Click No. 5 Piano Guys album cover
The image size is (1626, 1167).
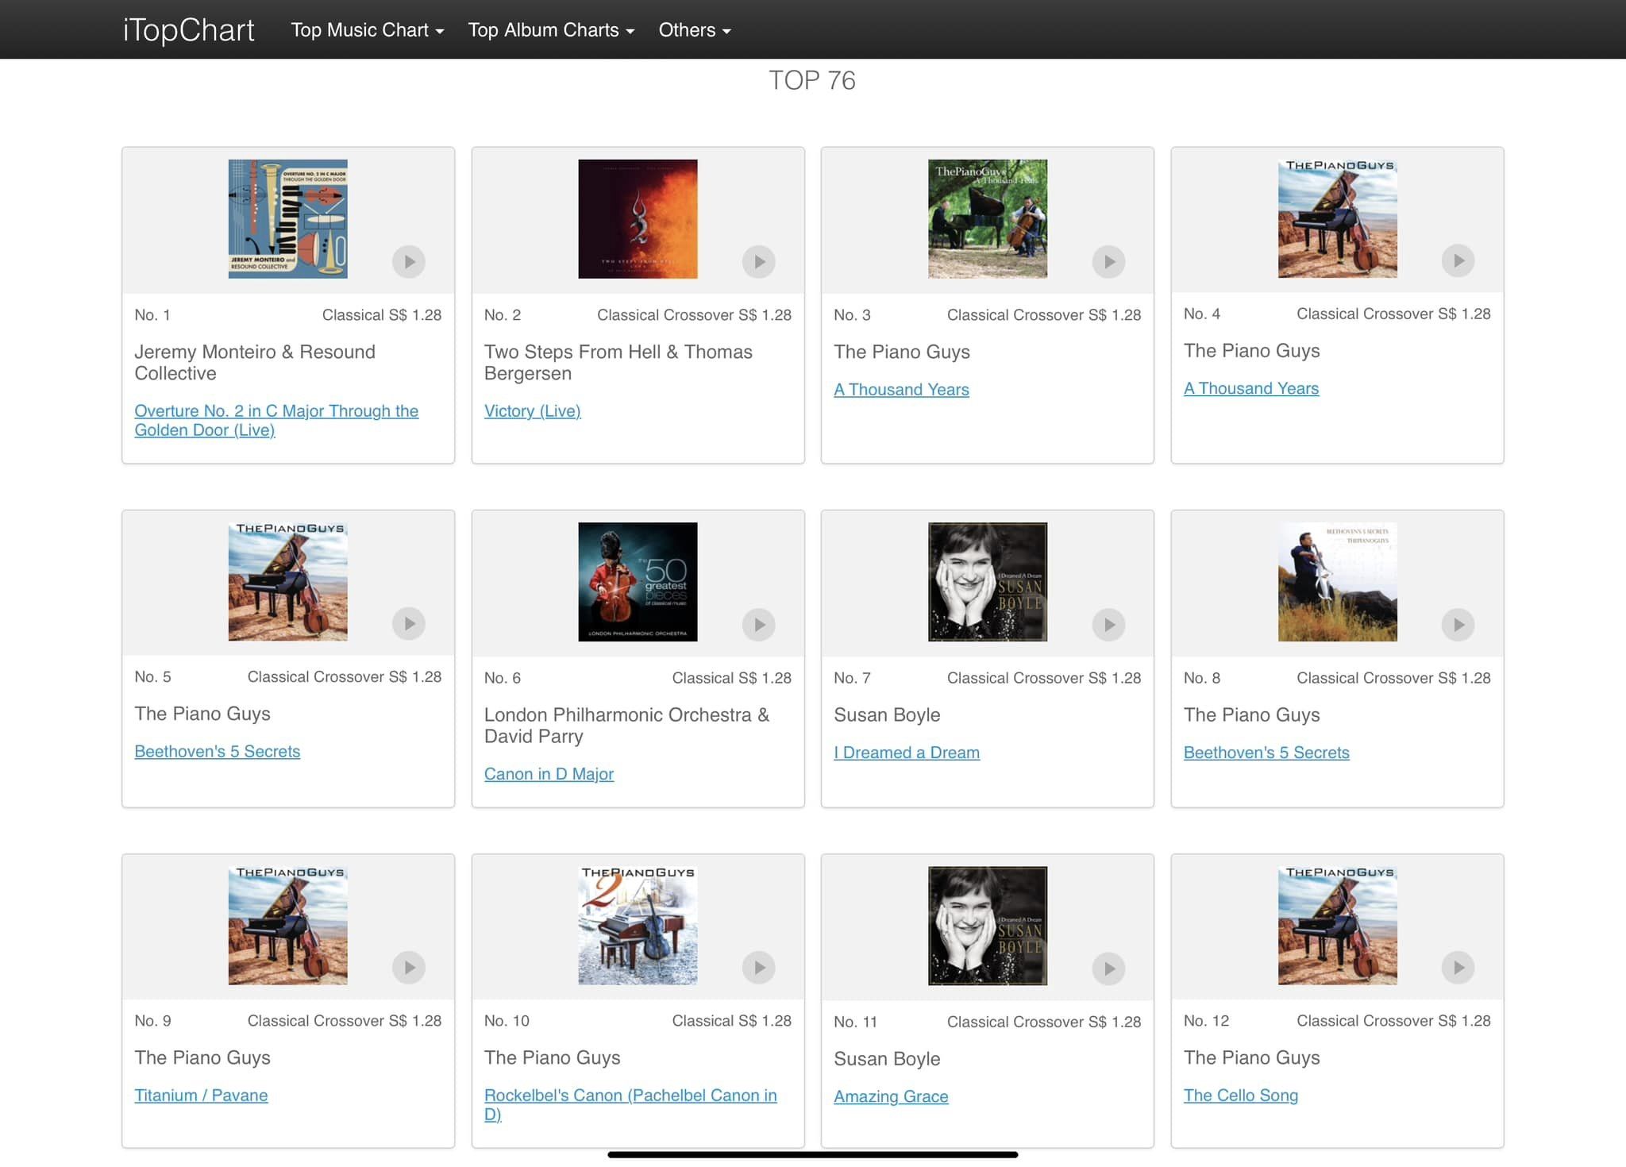tap(287, 581)
